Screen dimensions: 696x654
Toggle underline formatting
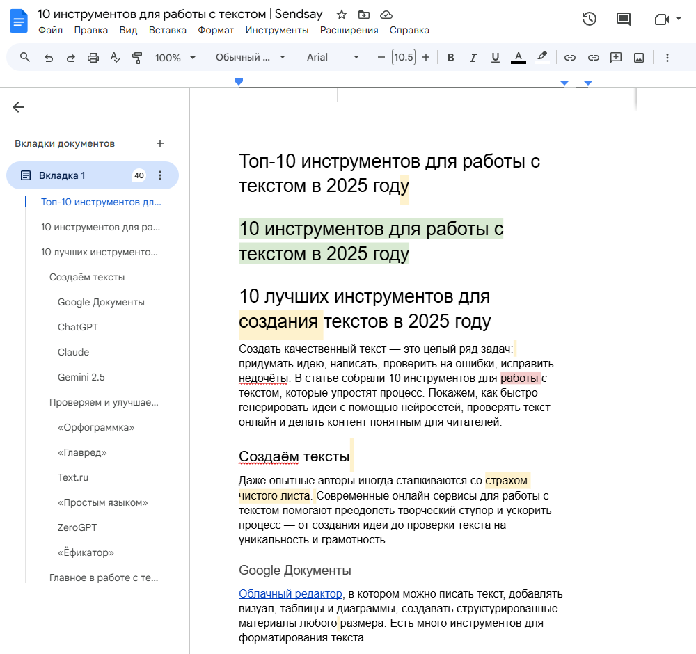(x=496, y=58)
